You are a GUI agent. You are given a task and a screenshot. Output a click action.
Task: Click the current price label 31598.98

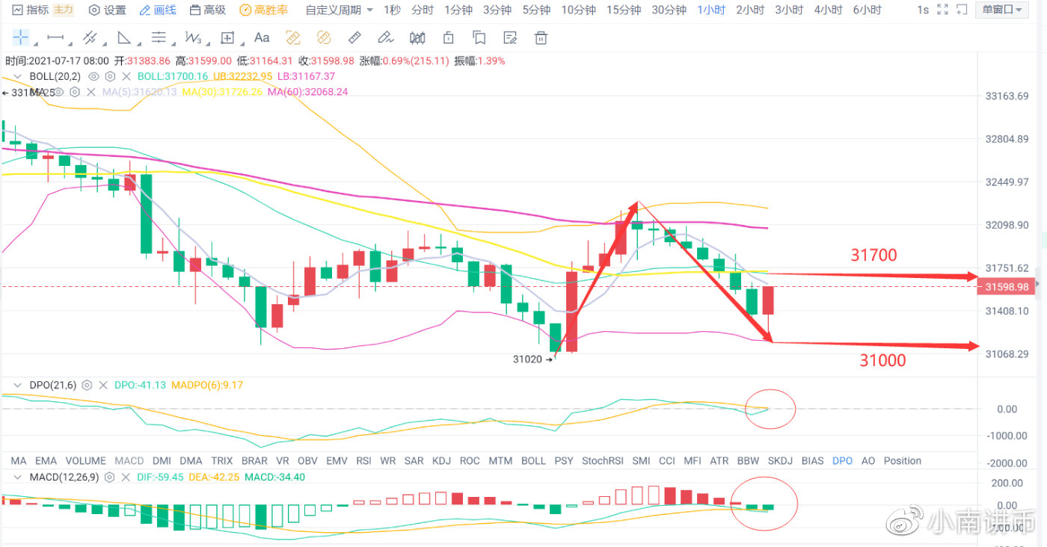tap(1008, 287)
